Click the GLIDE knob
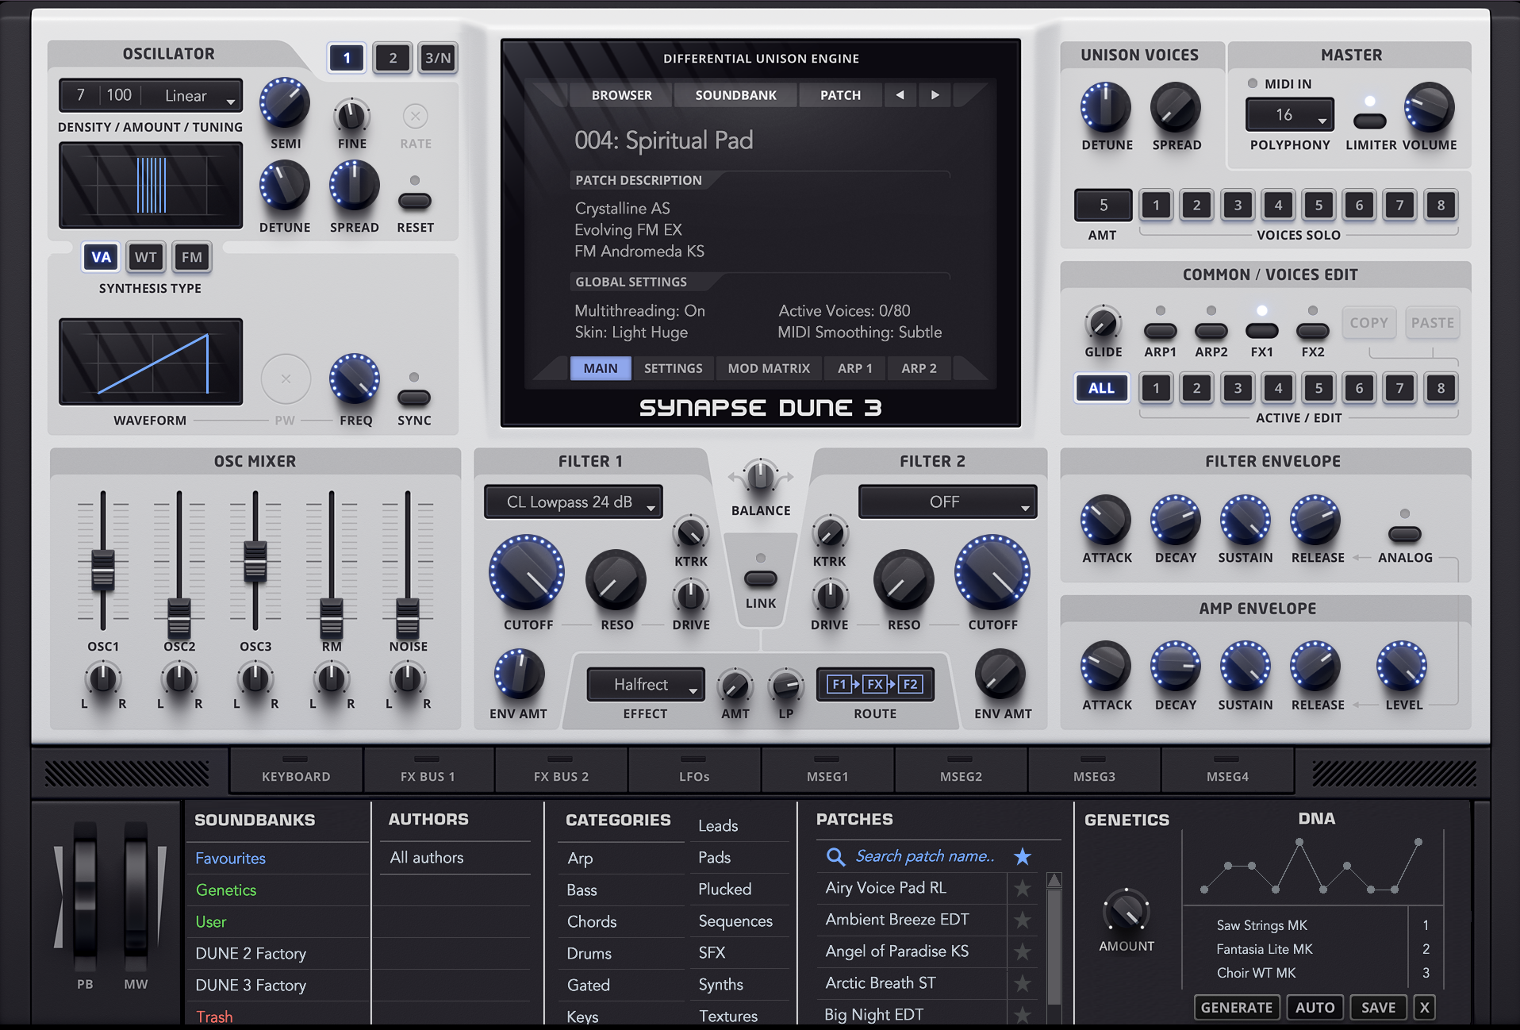 [x=1103, y=323]
